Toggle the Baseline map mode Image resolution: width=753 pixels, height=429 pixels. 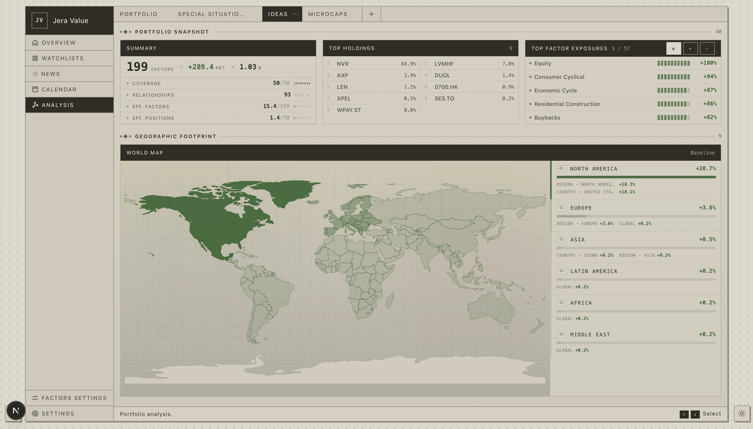coord(702,153)
